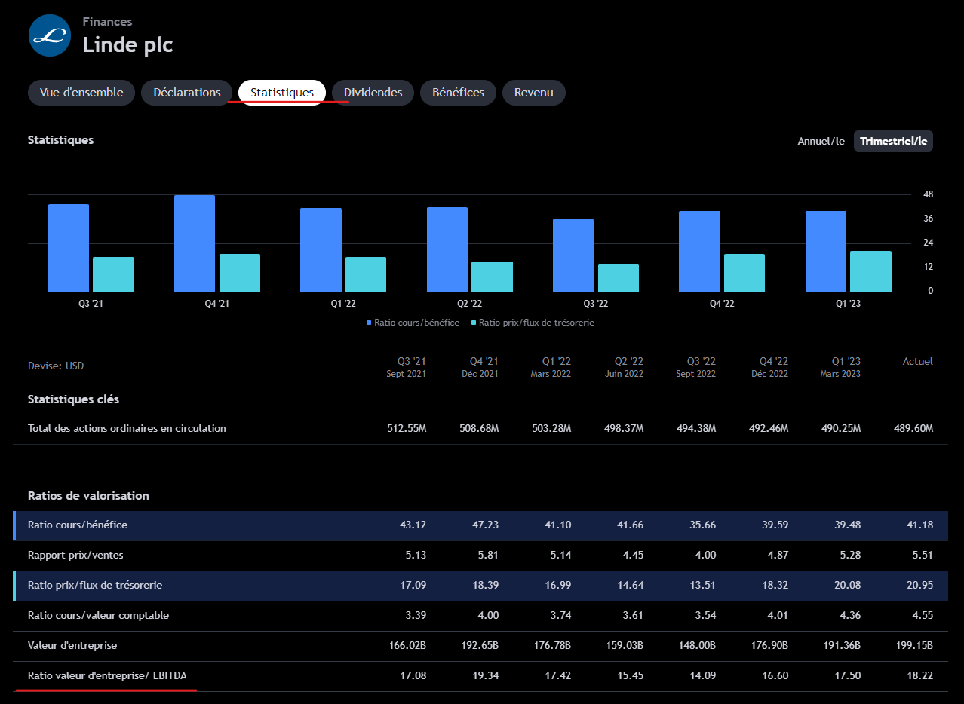Image resolution: width=964 pixels, height=704 pixels.
Task: Click Ratio valeur d'entreprise/ EBITDA label
Action: coord(107,676)
